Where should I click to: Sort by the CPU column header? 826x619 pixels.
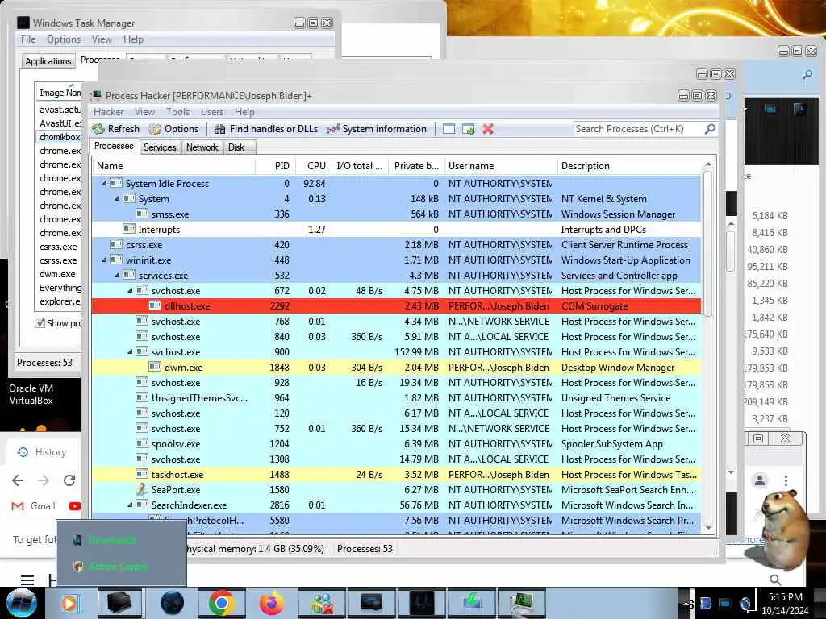314,166
